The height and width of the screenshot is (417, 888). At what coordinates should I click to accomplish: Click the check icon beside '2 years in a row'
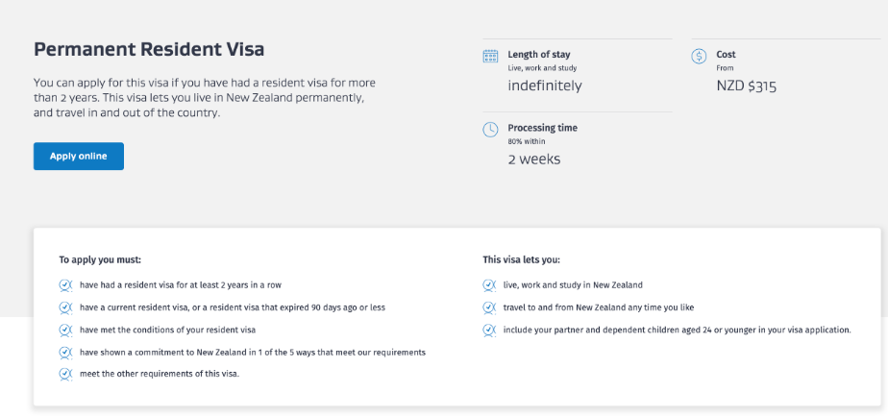65,285
